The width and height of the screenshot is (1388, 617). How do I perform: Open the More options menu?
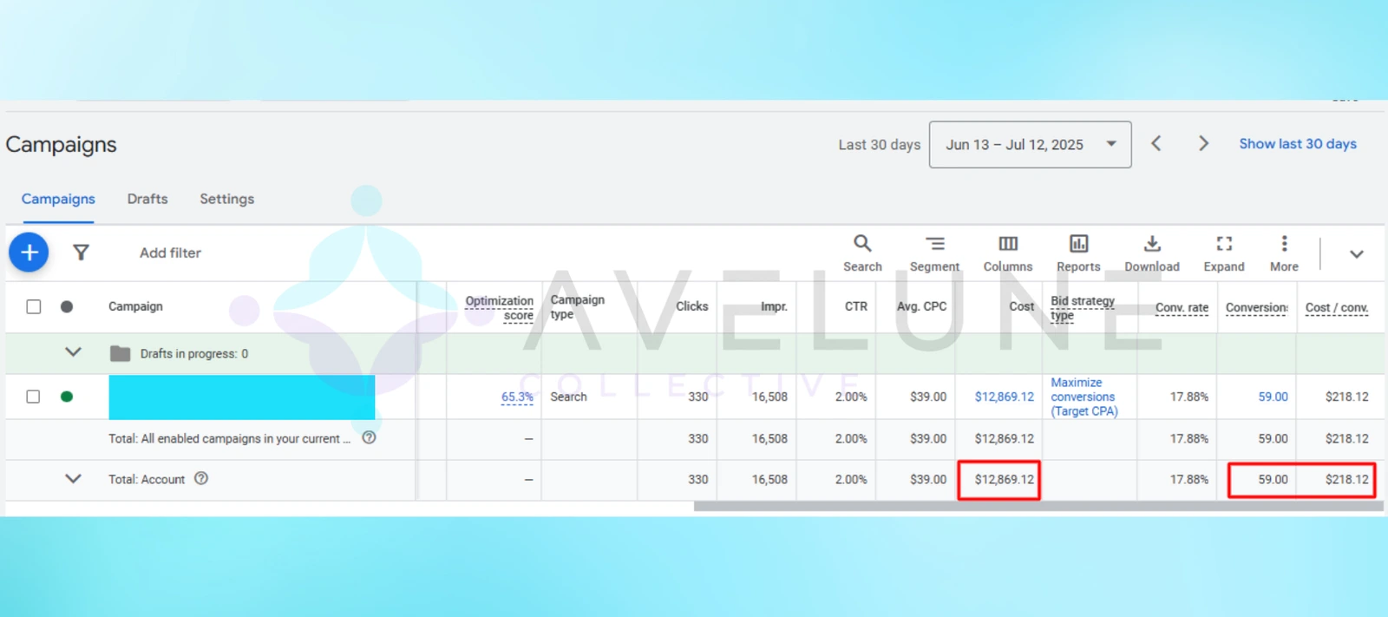coord(1284,253)
